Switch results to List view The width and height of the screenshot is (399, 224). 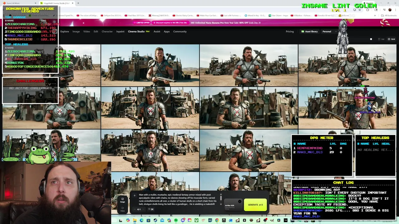tap(381, 39)
